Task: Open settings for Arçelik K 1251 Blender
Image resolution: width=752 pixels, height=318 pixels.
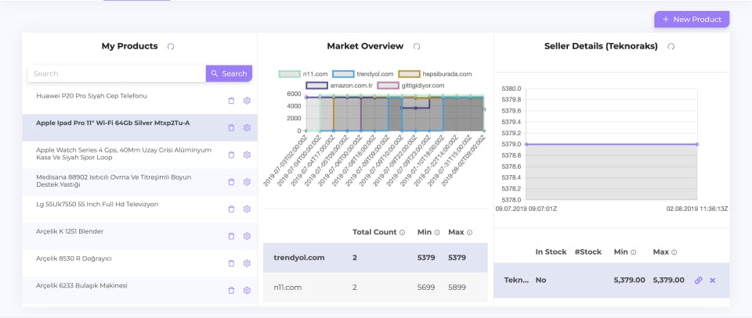Action: 247,236
